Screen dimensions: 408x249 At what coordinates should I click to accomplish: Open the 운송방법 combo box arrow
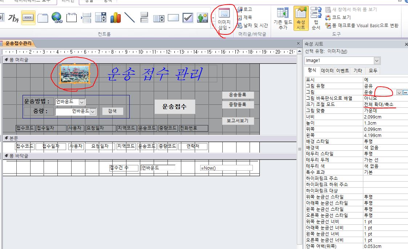point(82,102)
